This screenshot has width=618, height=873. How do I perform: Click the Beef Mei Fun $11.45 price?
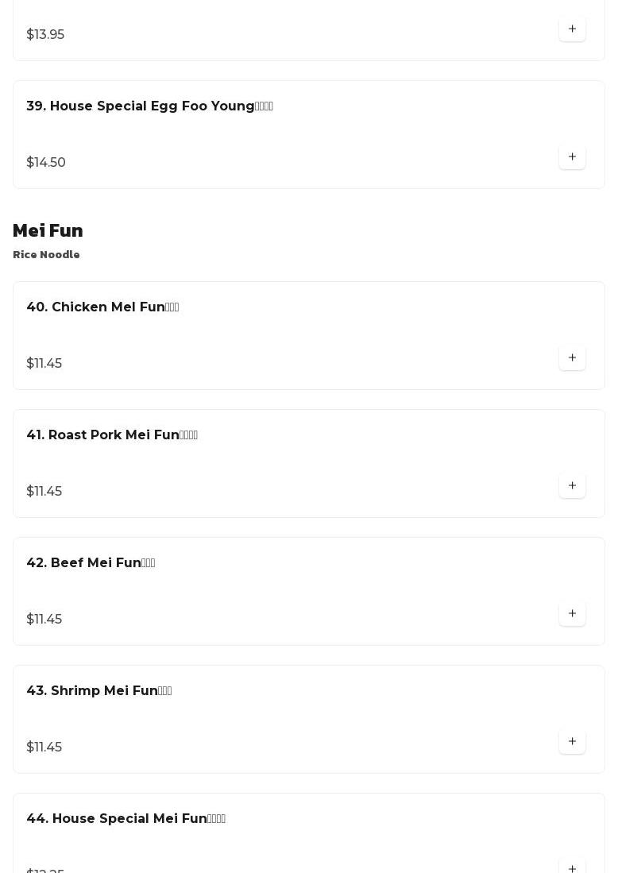tap(44, 620)
